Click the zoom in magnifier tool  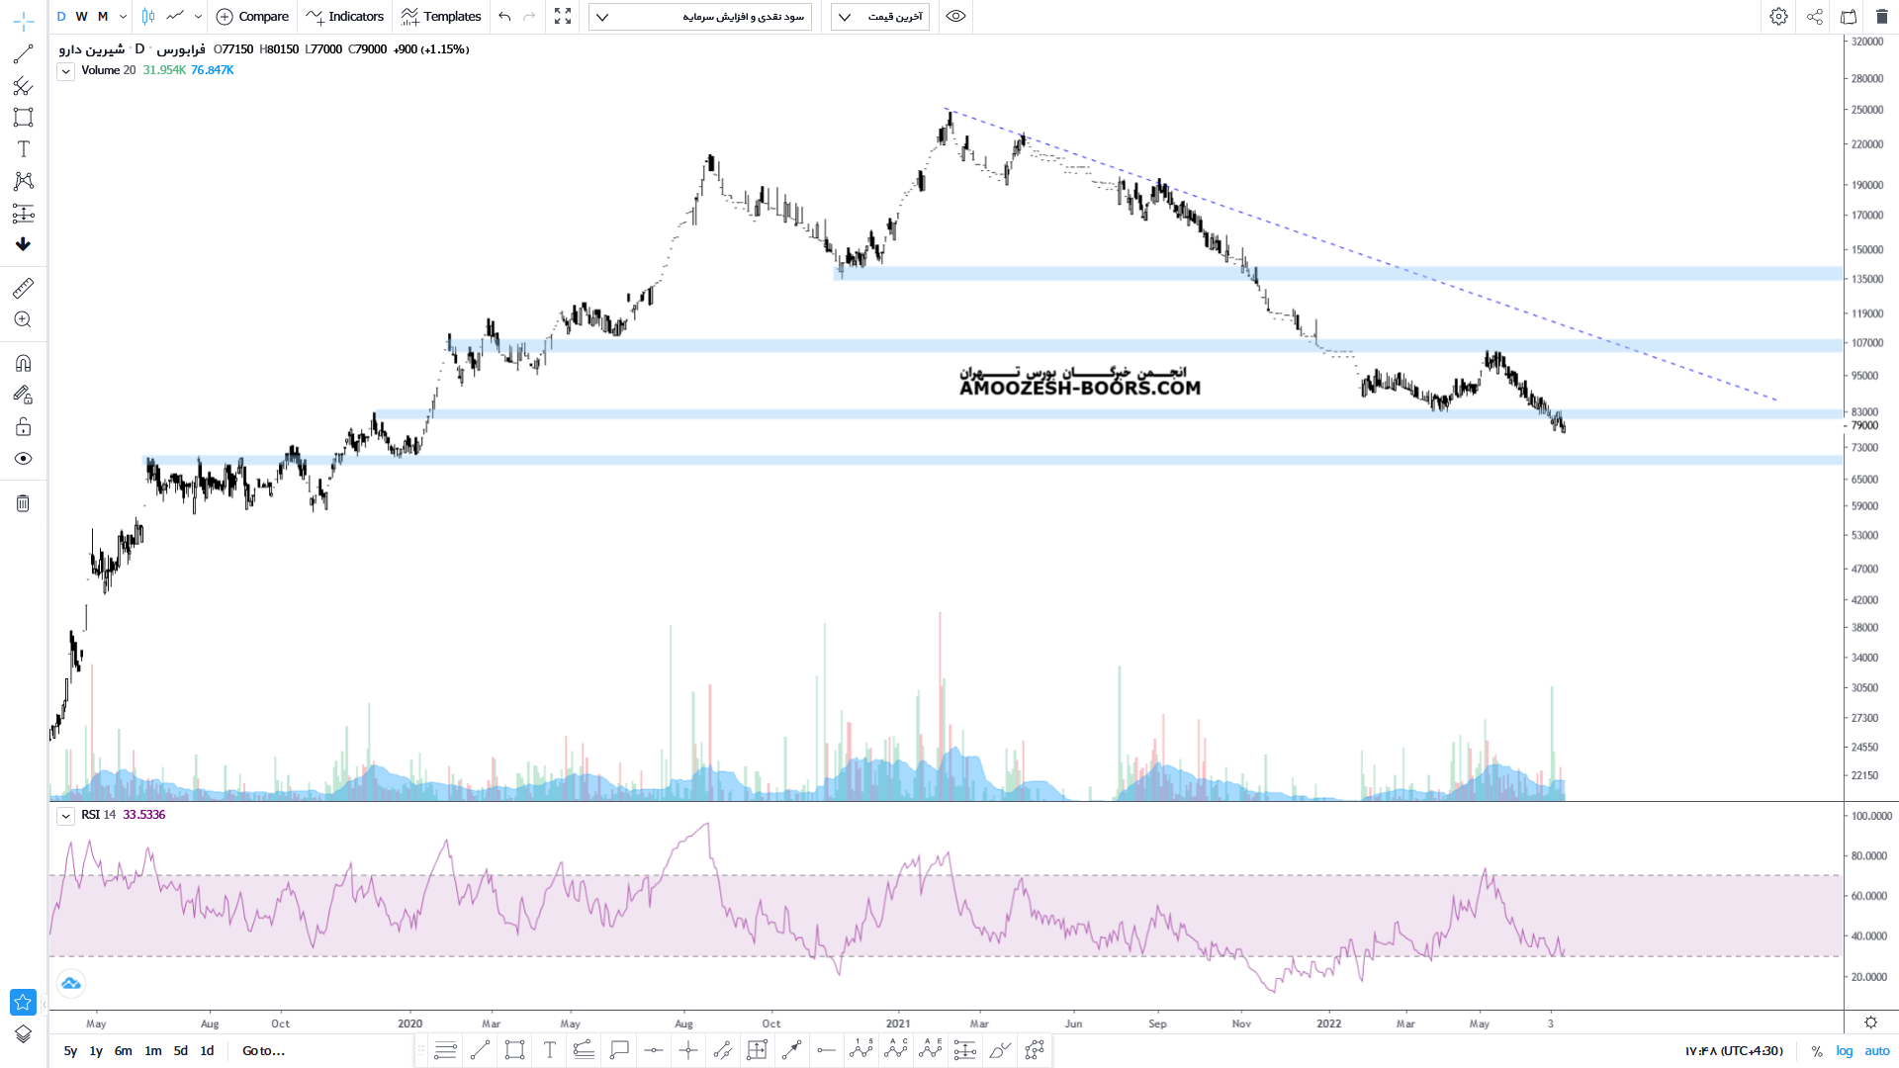click(23, 319)
